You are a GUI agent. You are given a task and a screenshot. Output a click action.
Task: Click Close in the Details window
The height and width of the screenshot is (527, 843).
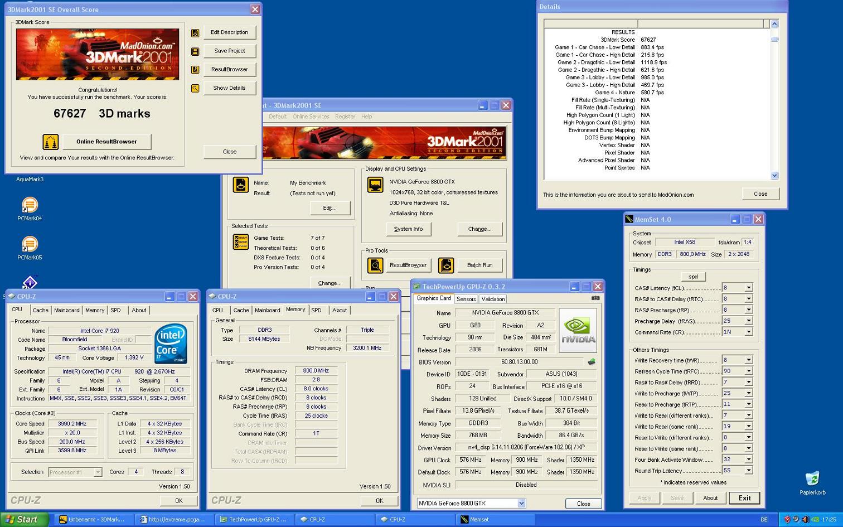(760, 194)
